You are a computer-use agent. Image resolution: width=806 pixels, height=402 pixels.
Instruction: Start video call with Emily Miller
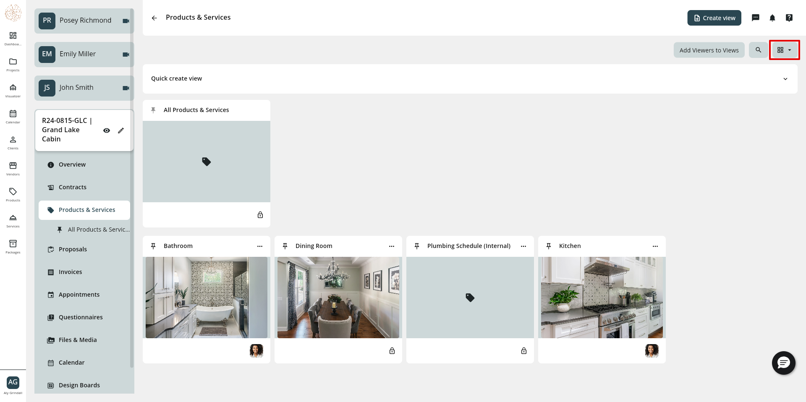[x=126, y=55]
